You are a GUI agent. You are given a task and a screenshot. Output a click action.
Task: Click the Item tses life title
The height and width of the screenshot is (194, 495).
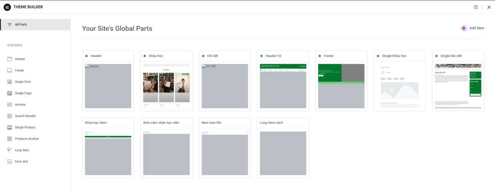pyautogui.click(x=212, y=122)
